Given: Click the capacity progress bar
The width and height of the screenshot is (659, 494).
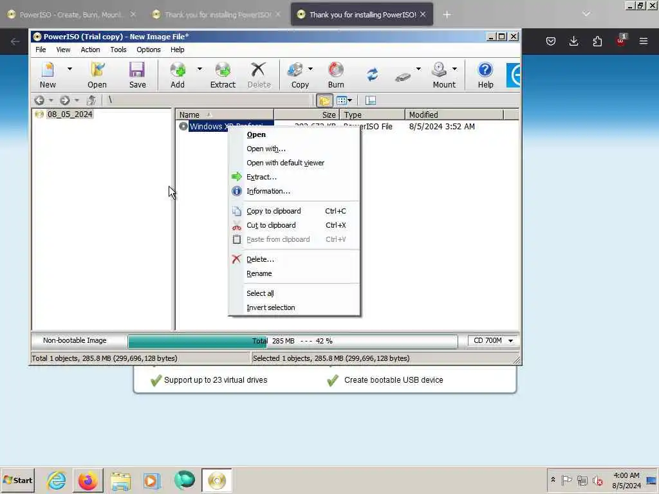Looking at the screenshot, I should click(x=293, y=341).
